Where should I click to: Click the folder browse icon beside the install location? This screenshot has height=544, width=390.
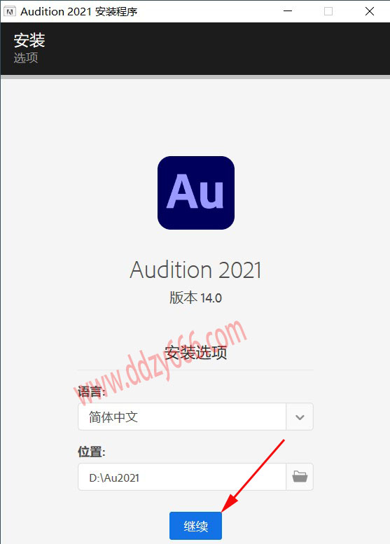click(300, 477)
